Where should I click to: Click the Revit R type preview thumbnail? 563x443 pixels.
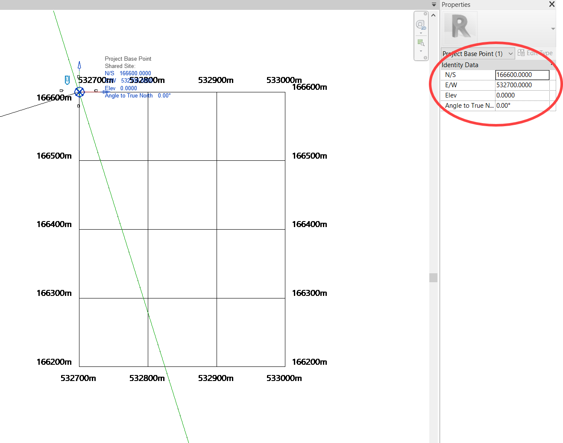pos(460,28)
